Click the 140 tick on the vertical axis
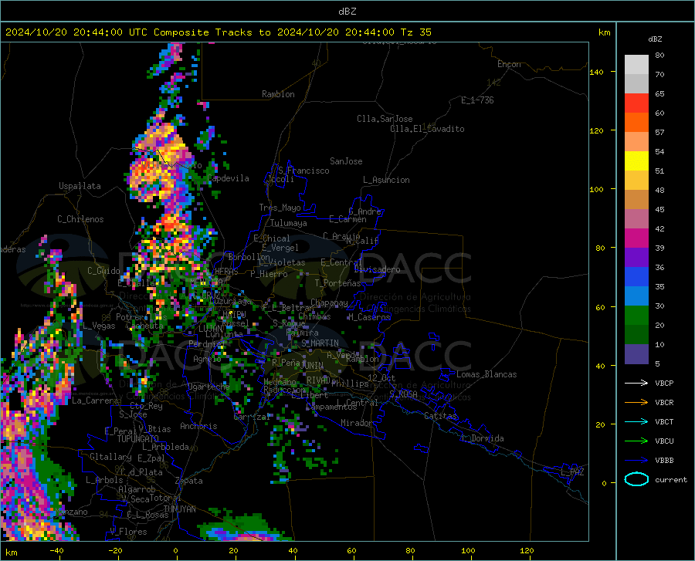Screen dimensions: 695x561 coord(596,73)
